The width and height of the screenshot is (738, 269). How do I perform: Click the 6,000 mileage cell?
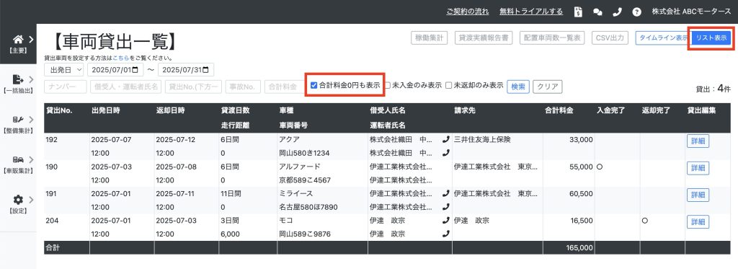point(230,234)
